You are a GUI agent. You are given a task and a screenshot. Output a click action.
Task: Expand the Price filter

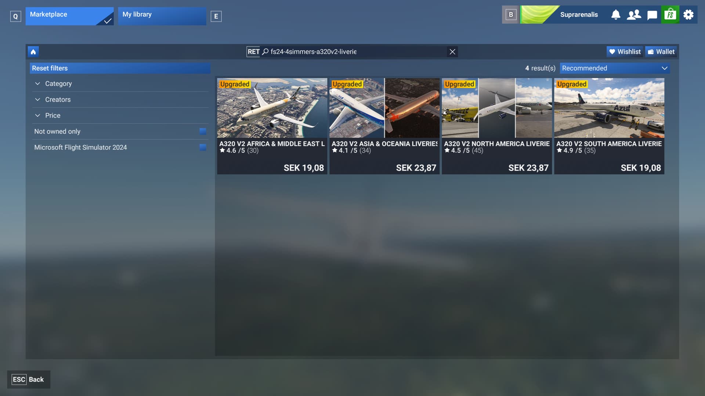120,115
